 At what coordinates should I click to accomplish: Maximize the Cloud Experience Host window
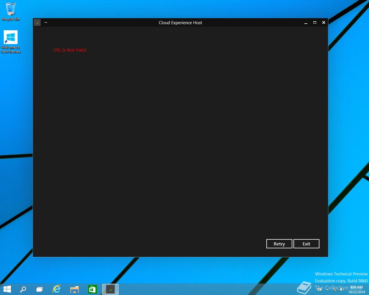(315, 22)
